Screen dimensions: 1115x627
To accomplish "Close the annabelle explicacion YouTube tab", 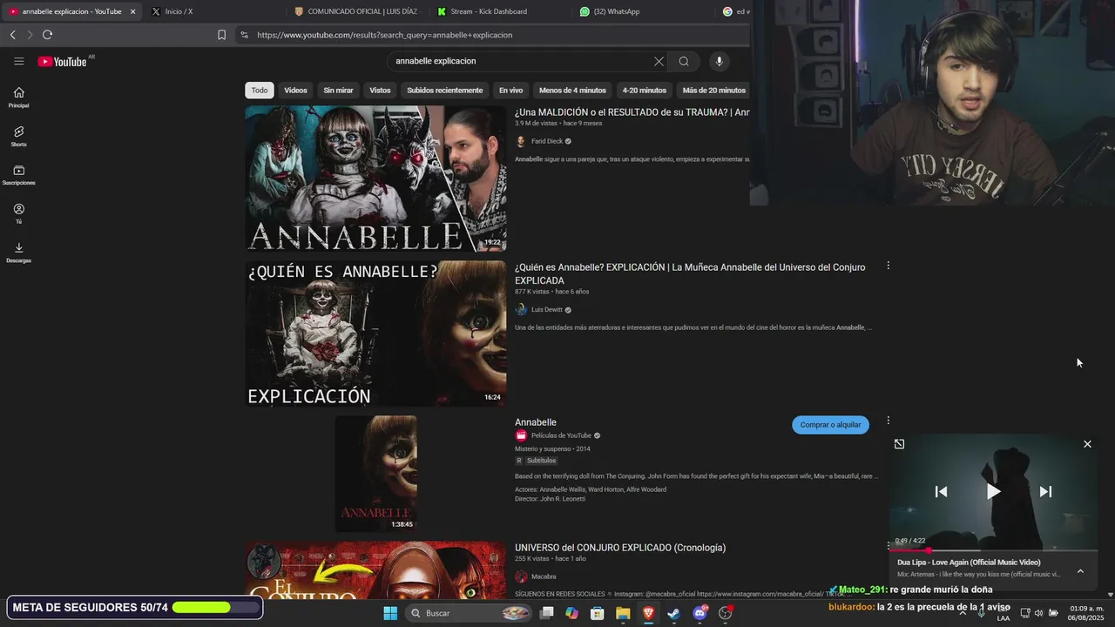I will pos(132,11).
